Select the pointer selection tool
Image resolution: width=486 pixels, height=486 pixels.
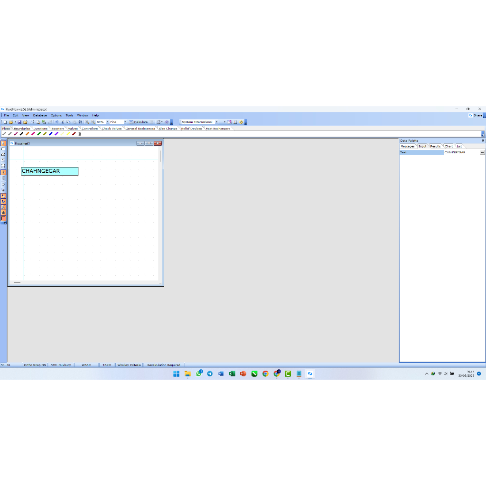click(3, 143)
